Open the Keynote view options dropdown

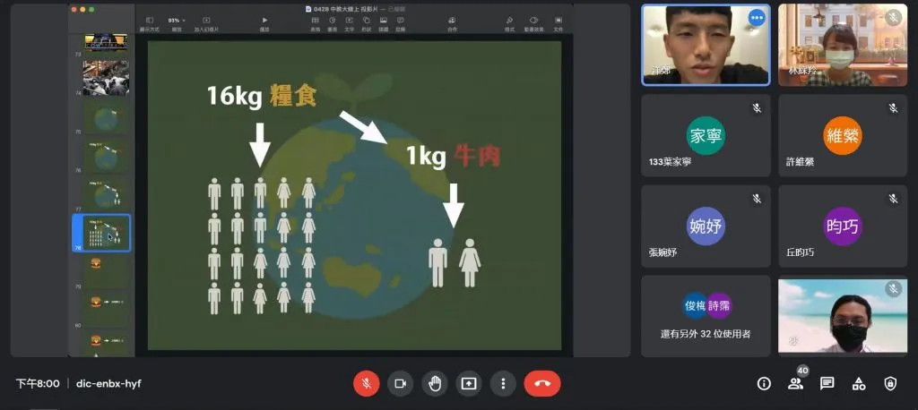tap(149, 21)
